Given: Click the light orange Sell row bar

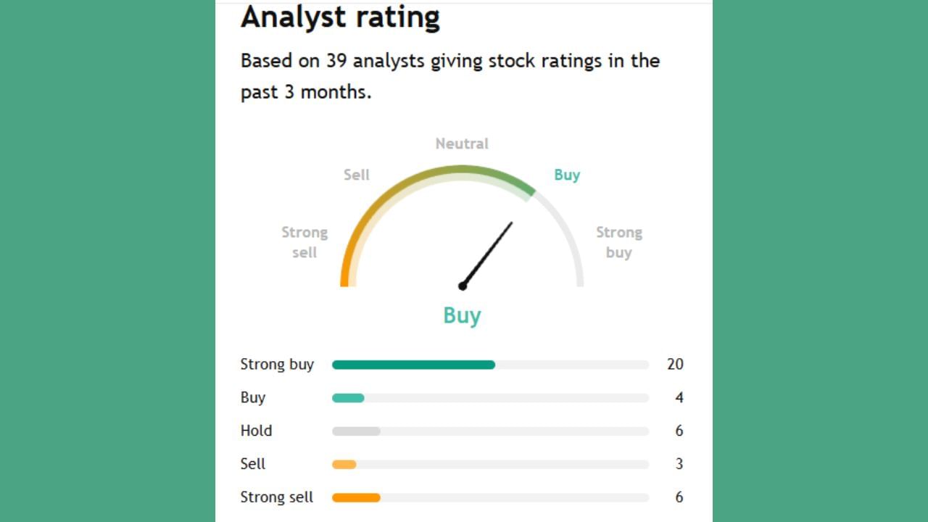Looking at the screenshot, I should (x=344, y=464).
